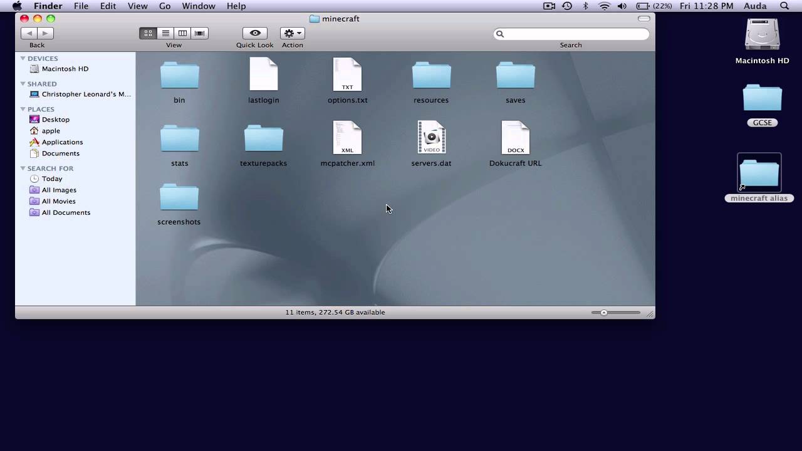Screen dimensions: 802x451
Task: Switch to column view
Action: (182, 33)
